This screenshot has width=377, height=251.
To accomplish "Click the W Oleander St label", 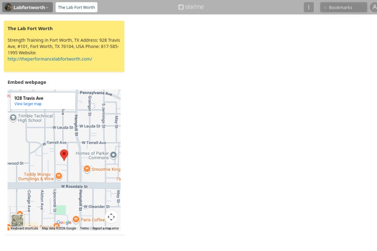I will point(97,207).
